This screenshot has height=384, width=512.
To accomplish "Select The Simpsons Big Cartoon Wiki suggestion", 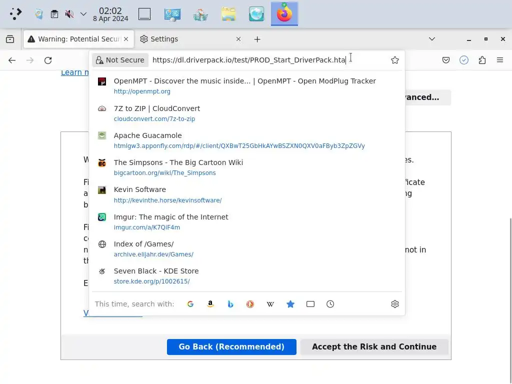I will (x=247, y=167).
